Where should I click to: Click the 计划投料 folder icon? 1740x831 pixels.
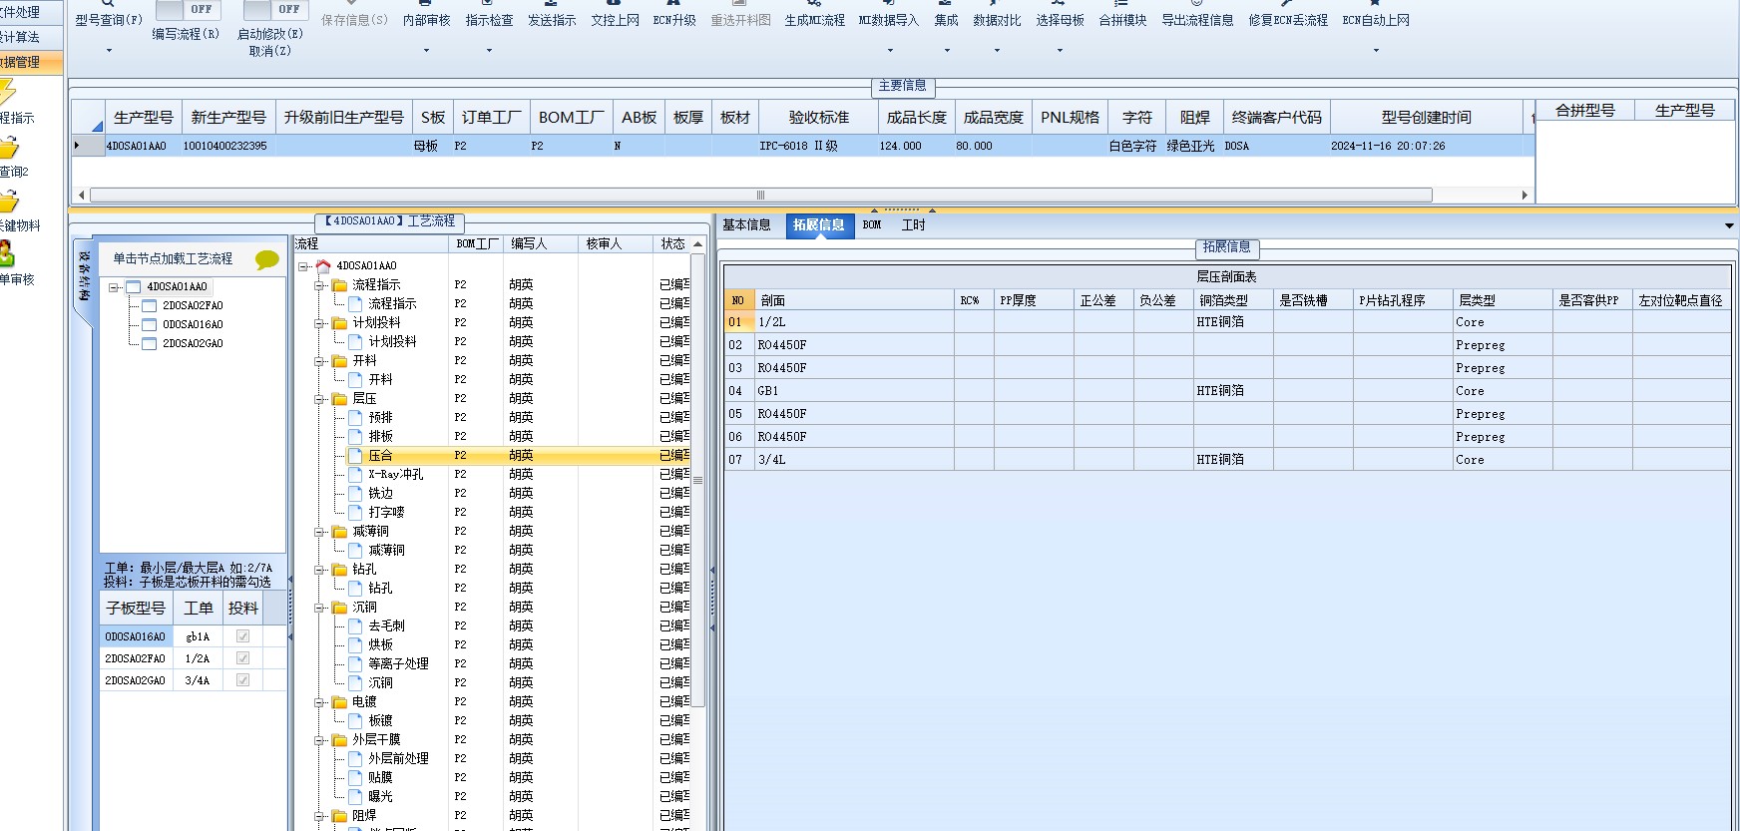coord(339,322)
